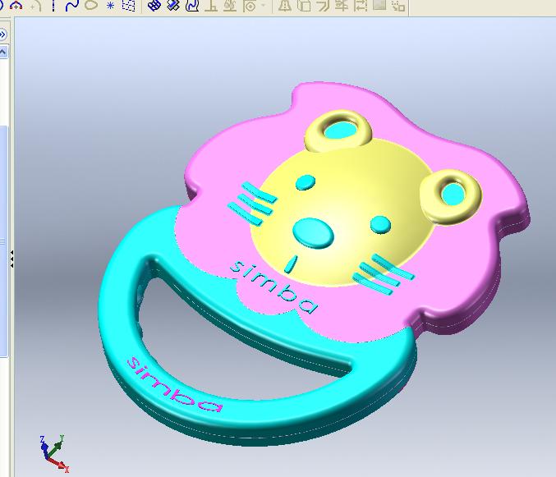Select the cyan nose on the model
Image resolution: width=556 pixels, height=477 pixels.
coord(313,232)
